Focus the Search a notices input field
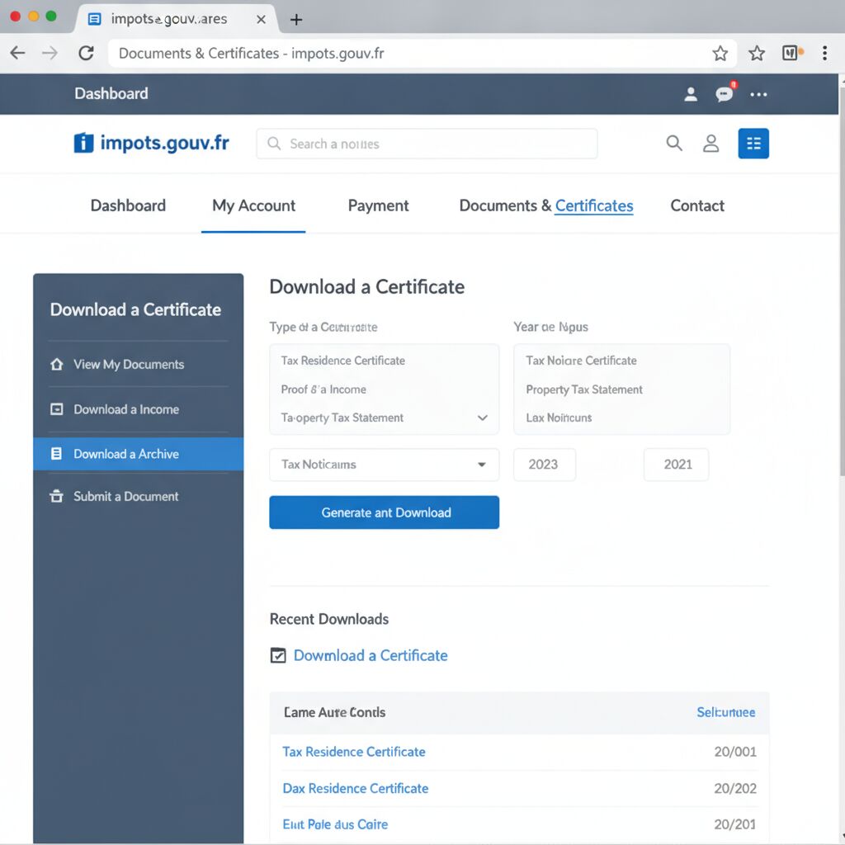This screenshot has height=845, width=845. 427,144
